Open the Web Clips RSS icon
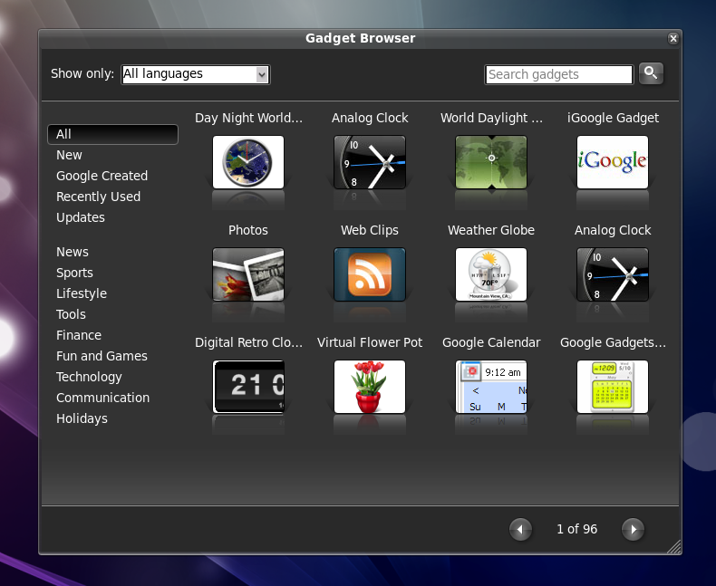Screen dimensions: 716x586 370,274
